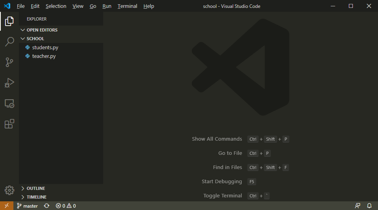
Task: Open the Terminal menu
Action: point(127,6)
